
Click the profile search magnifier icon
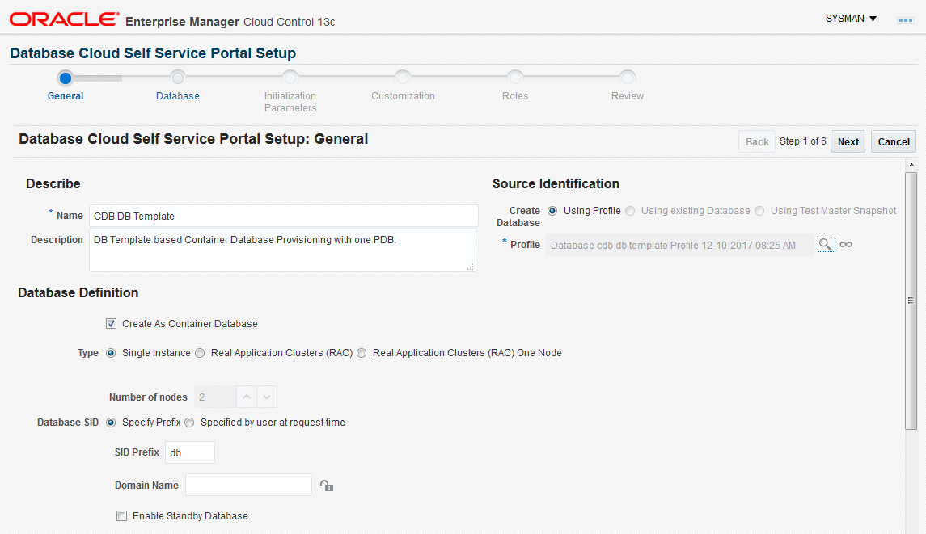[826, 245]
